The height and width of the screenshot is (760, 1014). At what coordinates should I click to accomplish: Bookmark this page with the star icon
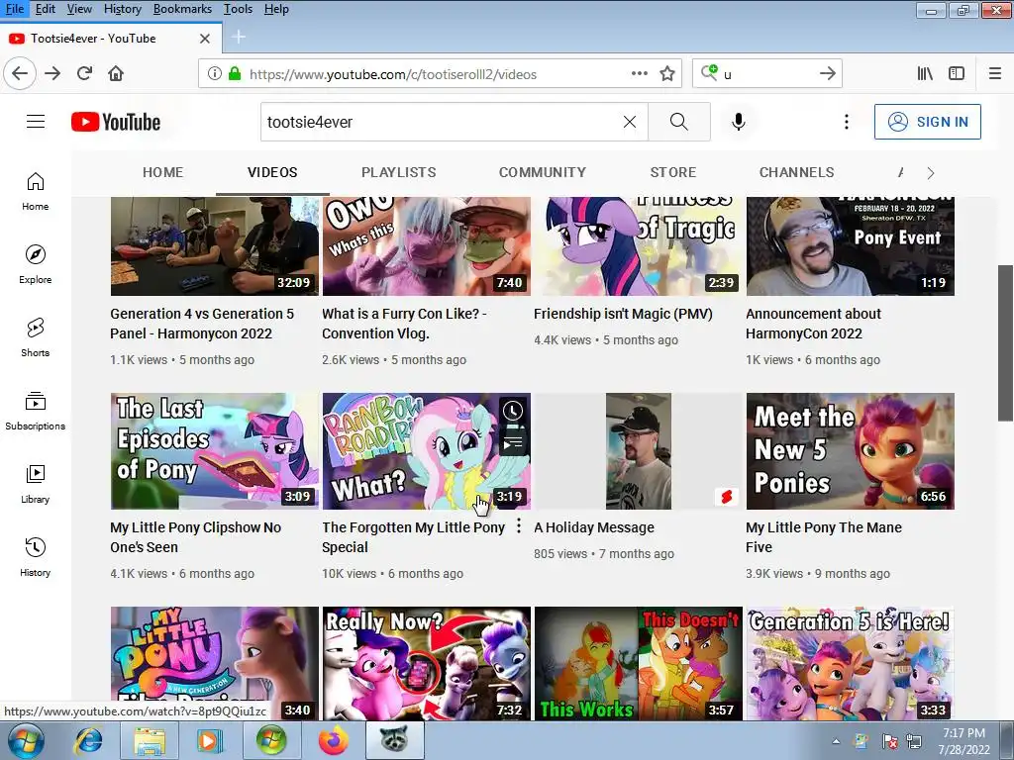click(667, 73)
